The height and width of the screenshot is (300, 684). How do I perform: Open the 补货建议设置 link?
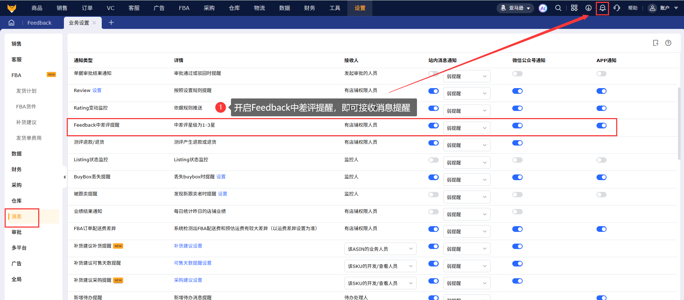click(188, 246)
